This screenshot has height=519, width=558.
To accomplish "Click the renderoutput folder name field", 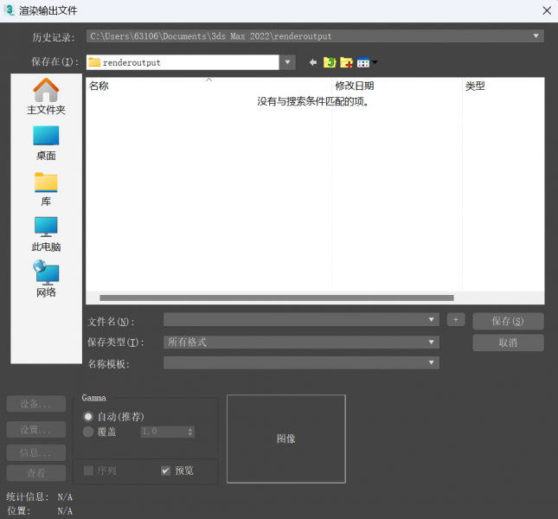I will pyautogui.click(x=183, y=62).
